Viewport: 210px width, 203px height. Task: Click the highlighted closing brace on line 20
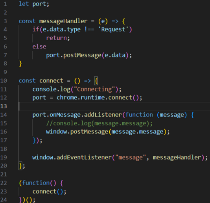[20, 166]
